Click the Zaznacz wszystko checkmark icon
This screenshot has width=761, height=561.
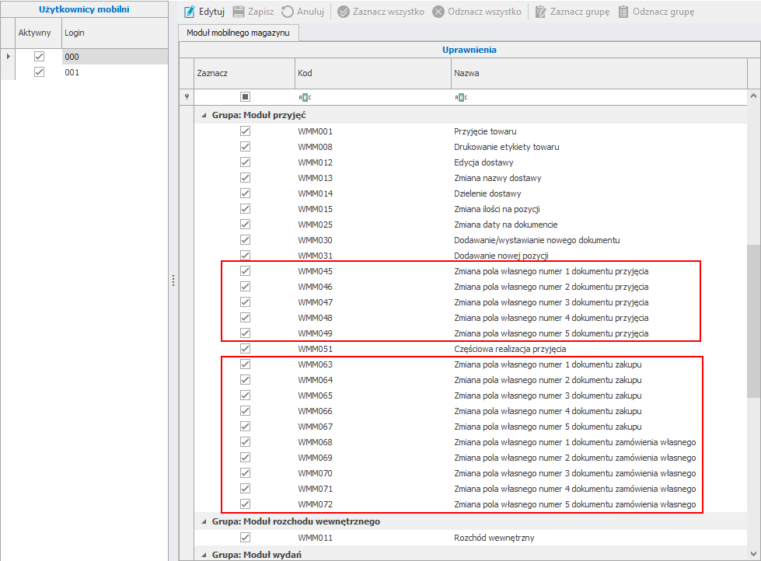pos(344,12)
